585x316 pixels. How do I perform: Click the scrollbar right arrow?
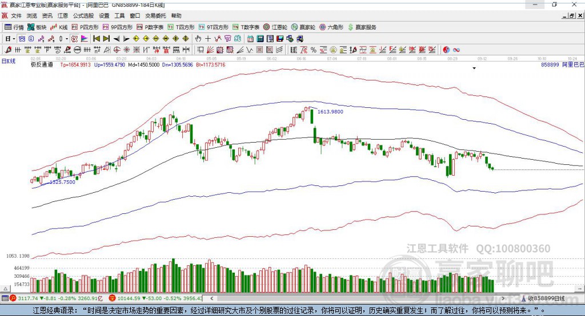click(503, 298)
